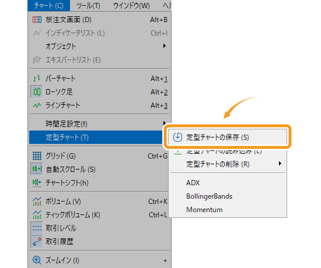This screenshot has height=268, width=321.
Task: Click 定型チャートの保存 (S) in submenu
Action: (x=227, y=137)
